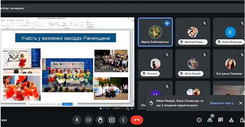
Task: Mute the microphone in the call bar
Action: (x=77, y=120)
